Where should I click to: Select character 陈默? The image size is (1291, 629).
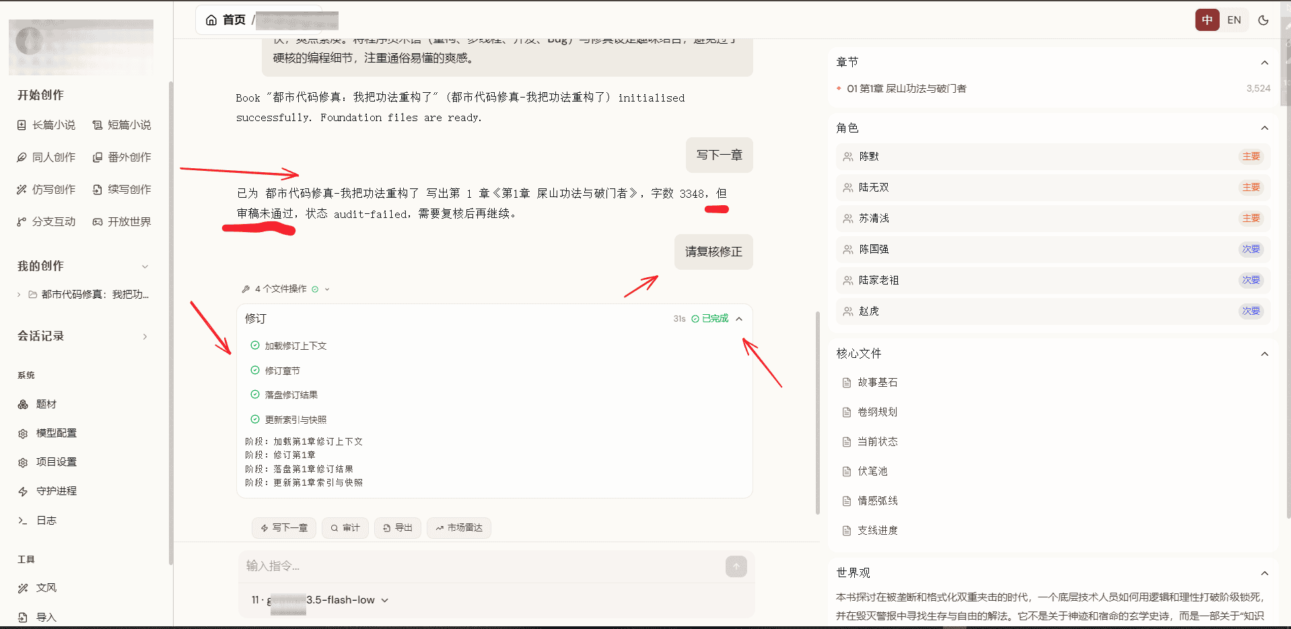[x=1053, y=157]
